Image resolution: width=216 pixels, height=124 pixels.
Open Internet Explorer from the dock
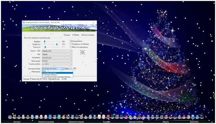point(180,116)
